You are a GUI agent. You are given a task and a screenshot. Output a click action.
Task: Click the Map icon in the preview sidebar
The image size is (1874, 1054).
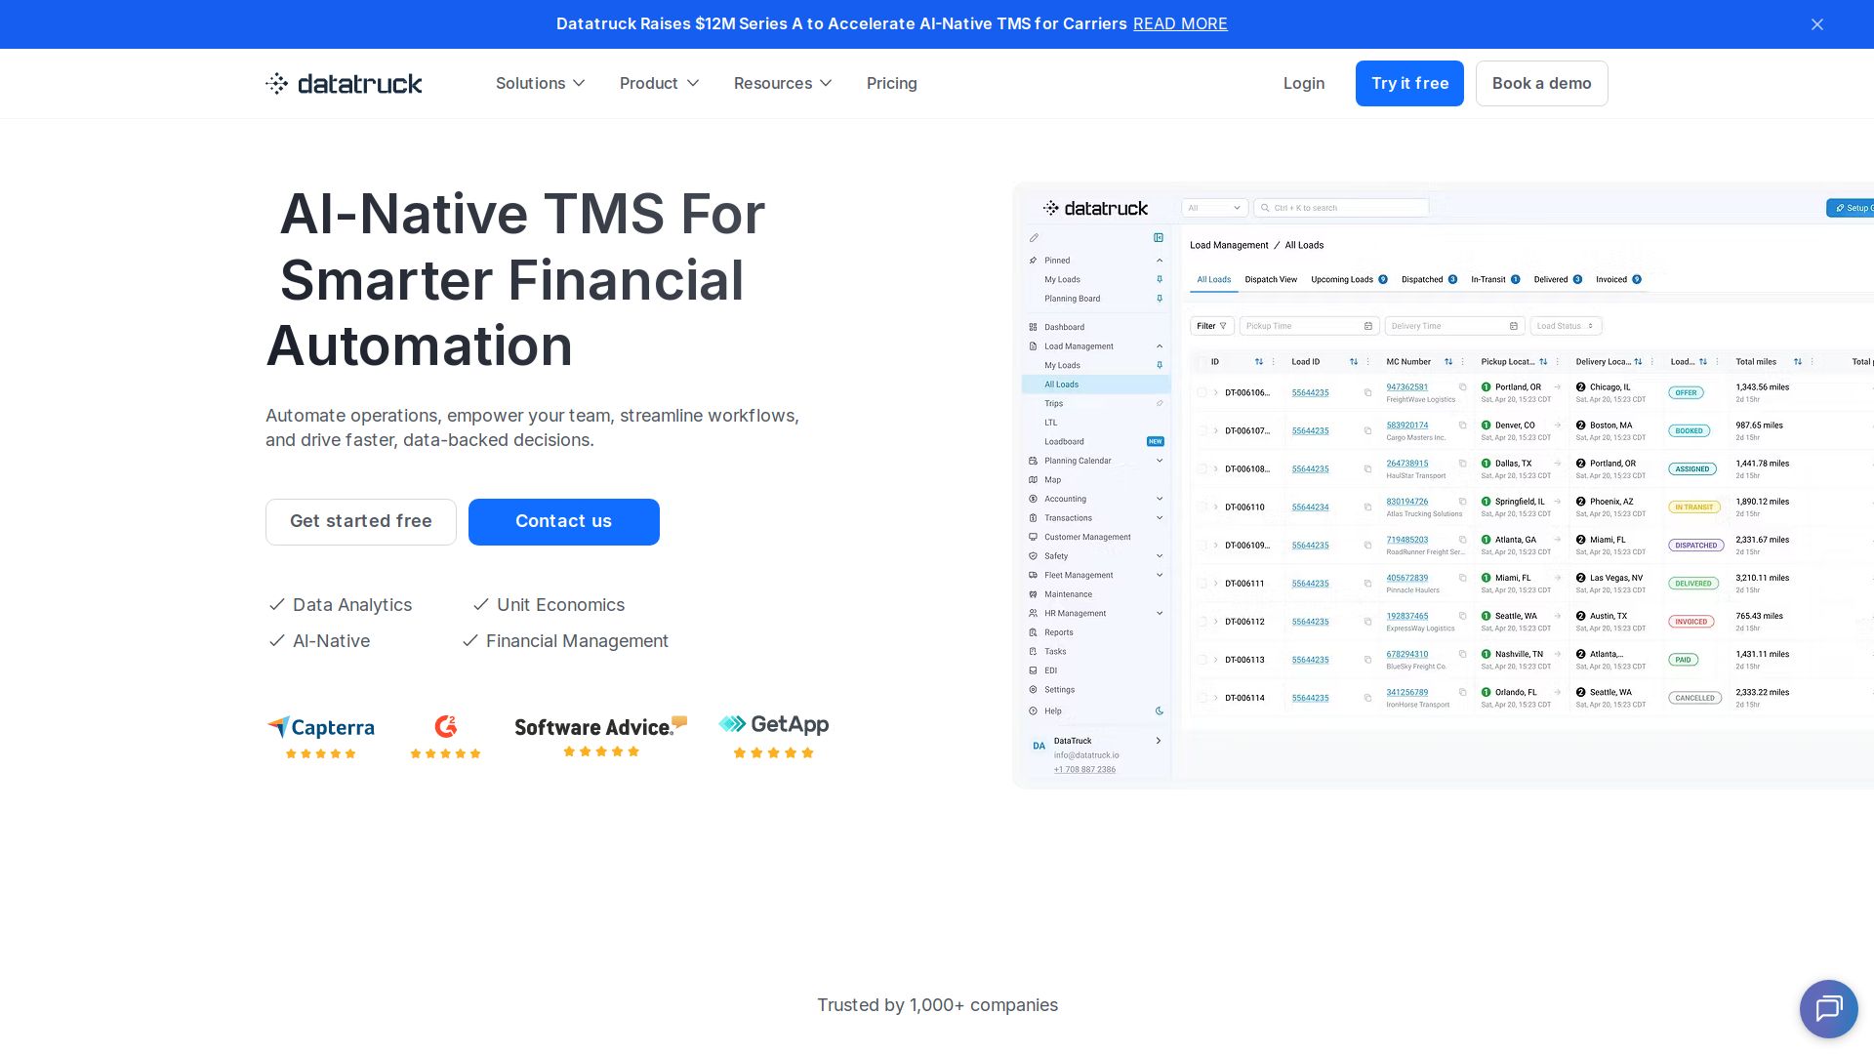[x=1033, y=480]
